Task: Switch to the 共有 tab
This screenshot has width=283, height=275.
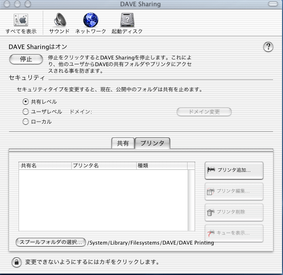Action: click(123, 143)
